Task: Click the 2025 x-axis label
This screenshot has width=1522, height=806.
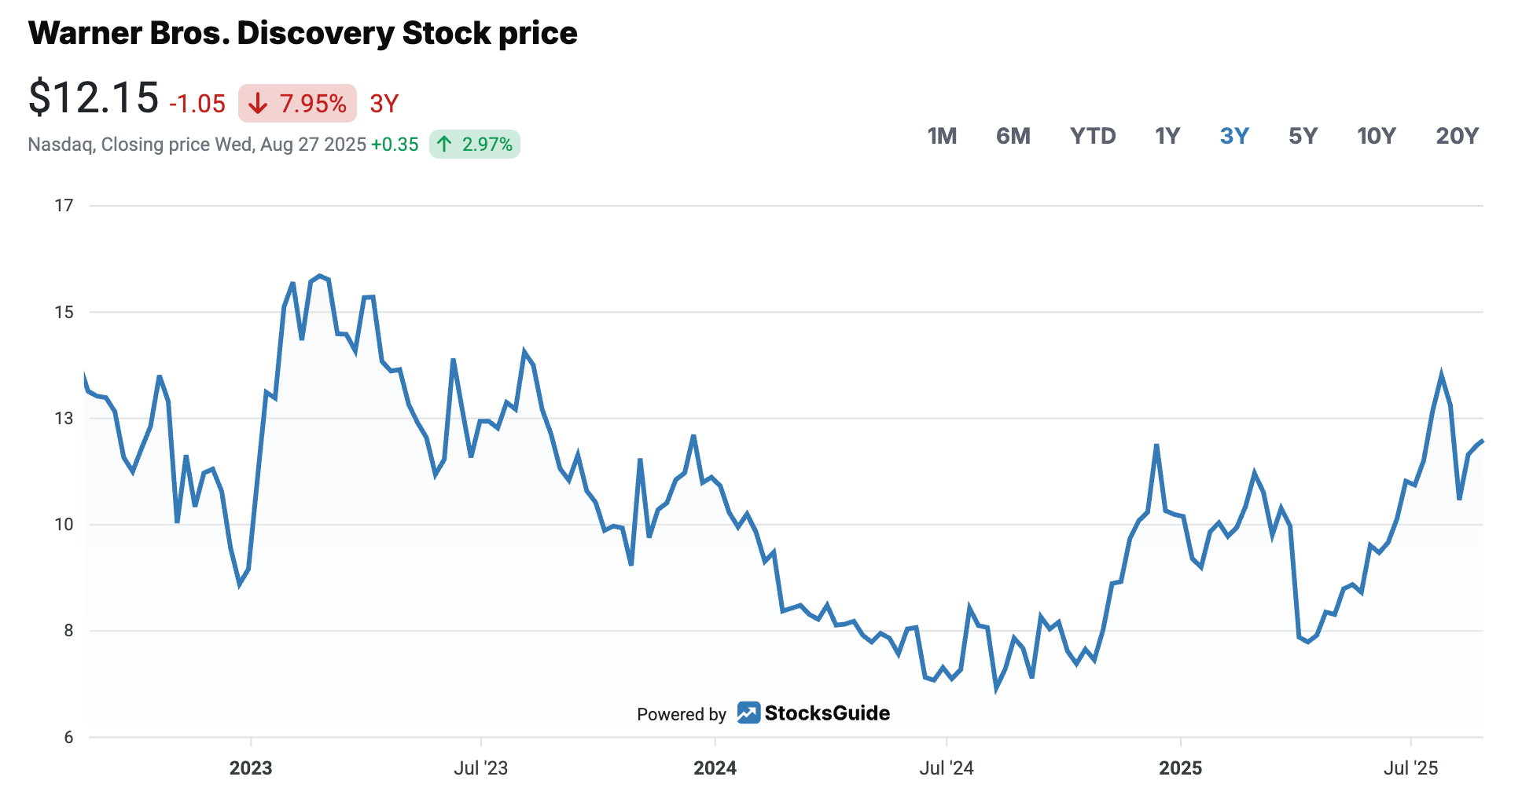Action: point(1180,768)
